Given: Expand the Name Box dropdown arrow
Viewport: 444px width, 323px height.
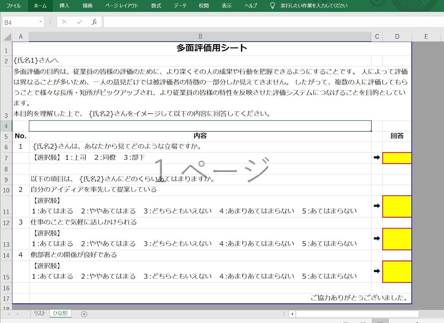Looking at the screenshot, I should pos(40,22).
